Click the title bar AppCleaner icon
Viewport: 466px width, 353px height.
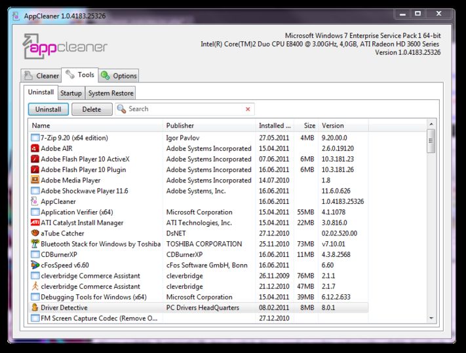[x=16, y=16]
